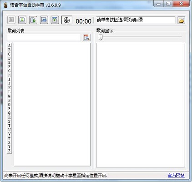Select letter S in alphabet index
Image resolution: width=192 pixels, height=182 pixels.
[x=10, y=121]
